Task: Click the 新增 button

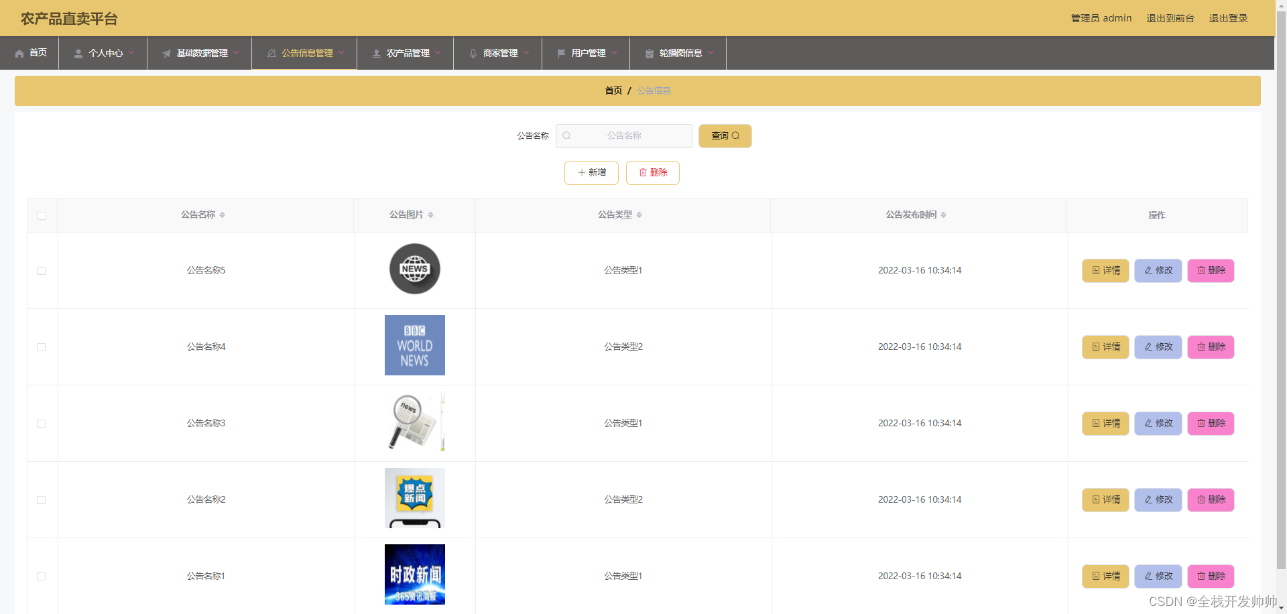Action: pyautogui.click(x=591, y=173)
